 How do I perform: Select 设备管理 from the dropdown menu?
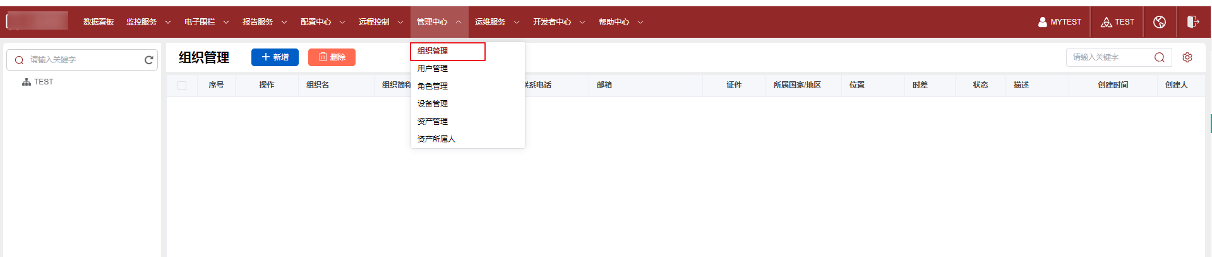[433, 104]
